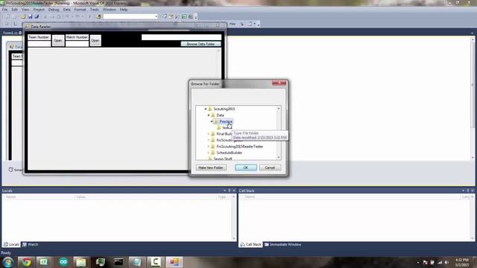Open the File menu
This screenshot has width=477, height=268.
[5, 10]
